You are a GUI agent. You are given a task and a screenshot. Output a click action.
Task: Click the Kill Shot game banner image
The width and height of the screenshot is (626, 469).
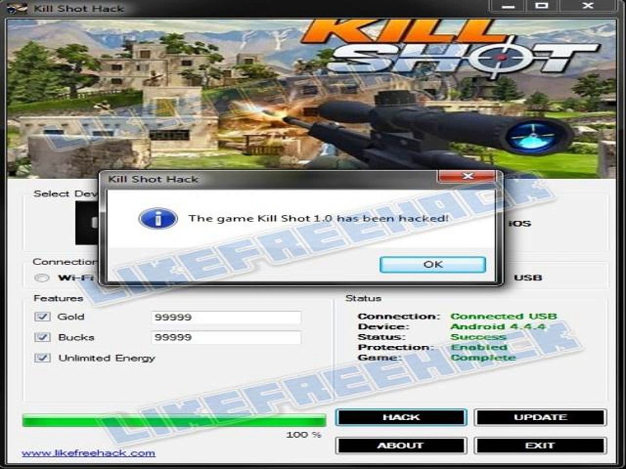coord(312,98)
